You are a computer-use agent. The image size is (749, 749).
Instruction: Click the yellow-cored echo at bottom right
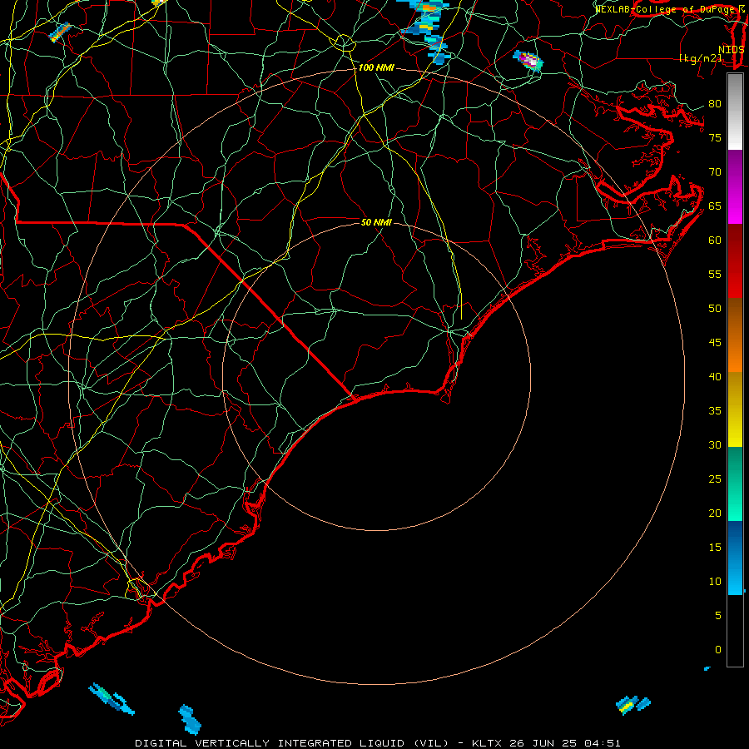point(632,705)
